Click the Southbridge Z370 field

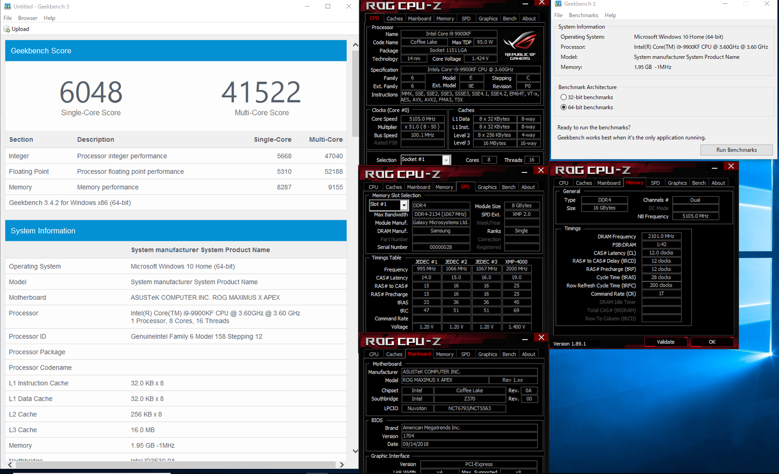coord(469,399)
